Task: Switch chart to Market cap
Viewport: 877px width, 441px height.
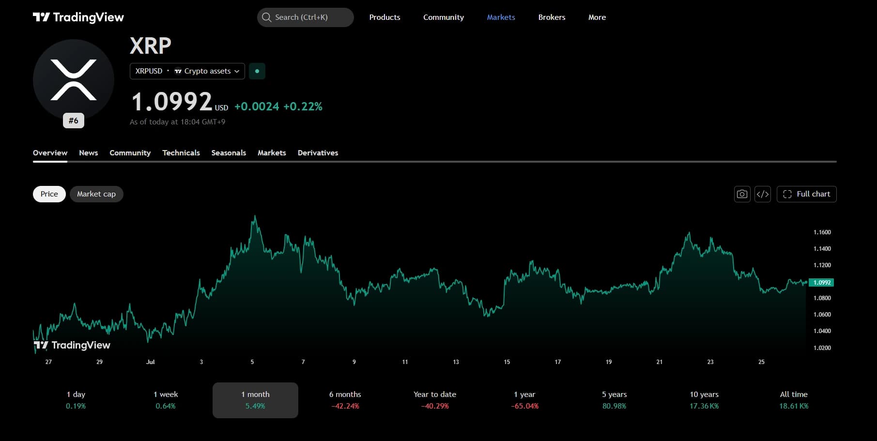Action: click(x=96, y=194)
